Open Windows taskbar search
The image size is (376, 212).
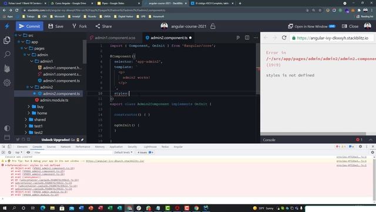pos(14,208)
